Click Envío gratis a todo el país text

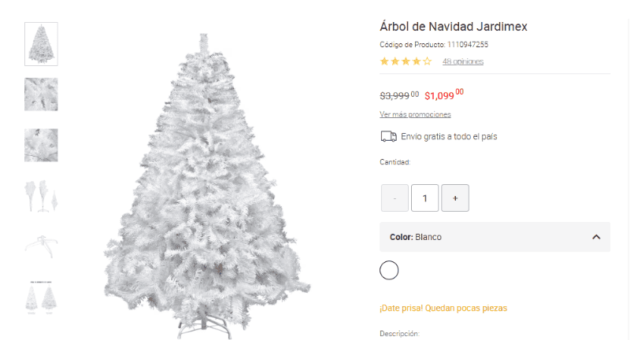click(x=449, y=136)
